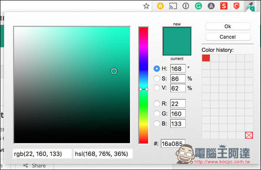The image size is (261, 170).
Task: Select the R red radio button
Action: pyautogui.click(x=157, y=103)
